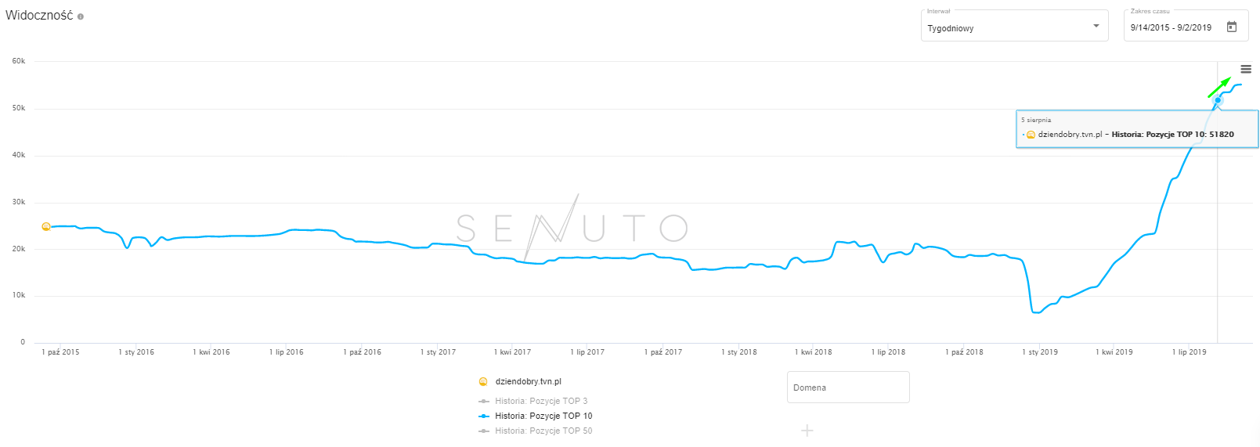The height and width of the screenshot is (447, 1260).
Task: Click the orange domain icon inside the tooltip
Action: pyautogui.click(x=1031, y=135)
